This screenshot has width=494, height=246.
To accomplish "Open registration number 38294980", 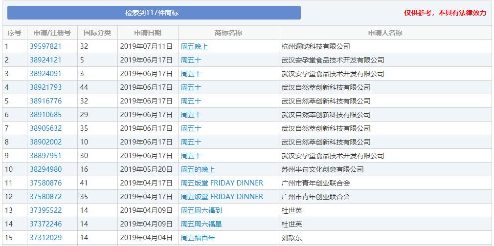I will coord(45,169).
